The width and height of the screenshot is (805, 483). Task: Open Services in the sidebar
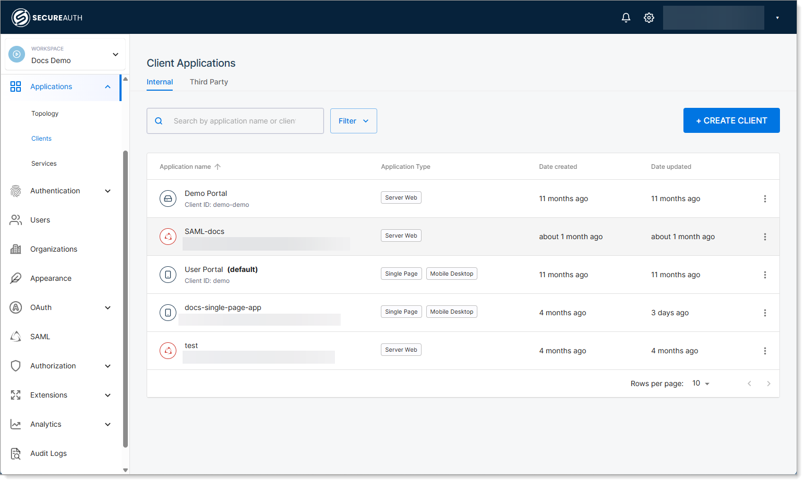tap(44, 164)
